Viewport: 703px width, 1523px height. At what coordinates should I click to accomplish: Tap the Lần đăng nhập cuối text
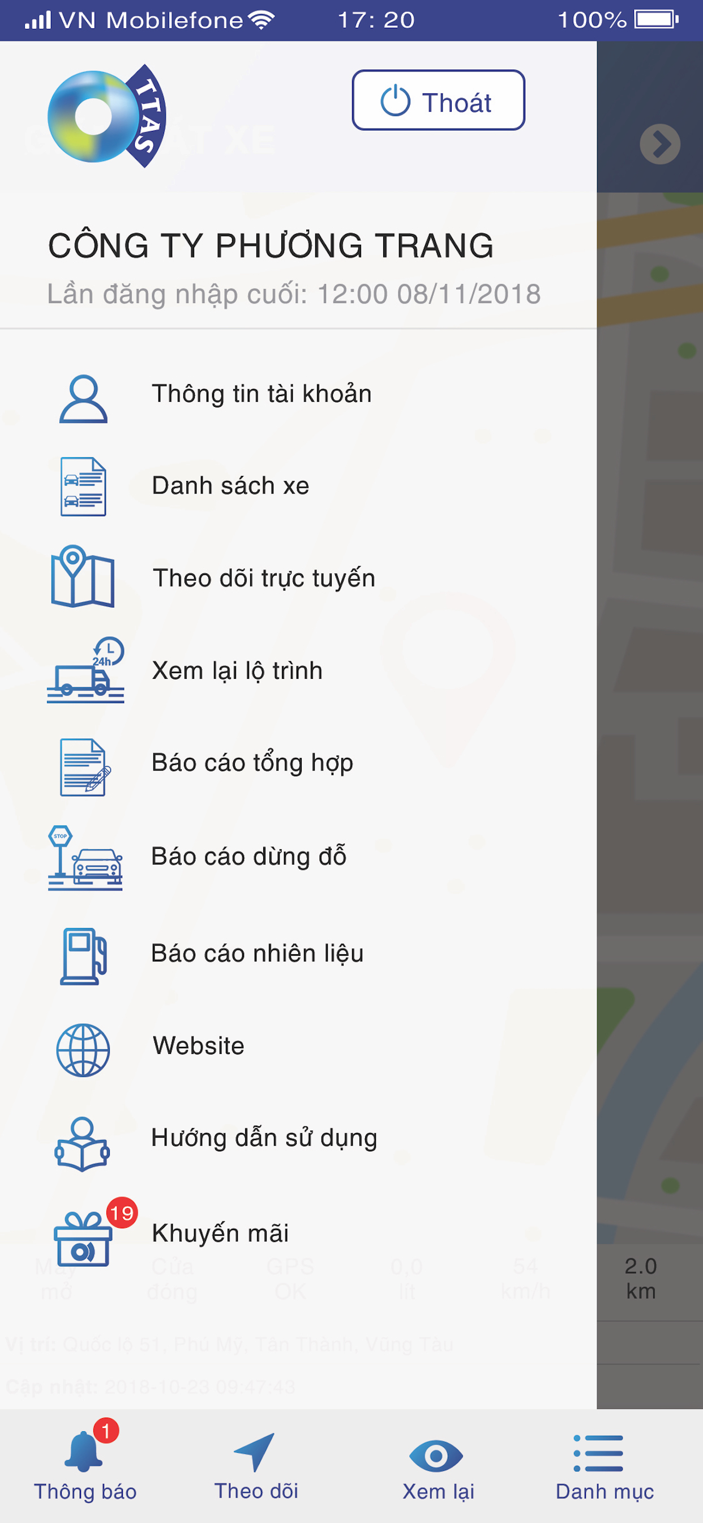[x=294, y=295]
